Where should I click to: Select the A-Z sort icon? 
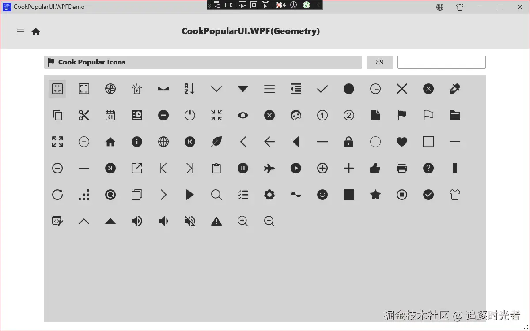point(190,89)
